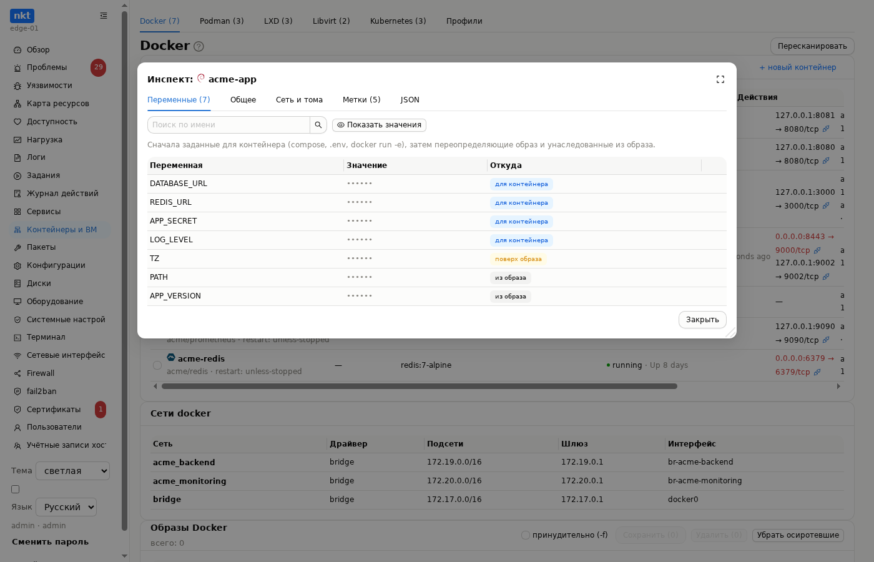
Task: Open the Docker help question icon
Action: point(199,46)
